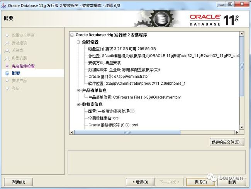Click the horizontal scrollbar left arrow

click(x=72, y=132)
